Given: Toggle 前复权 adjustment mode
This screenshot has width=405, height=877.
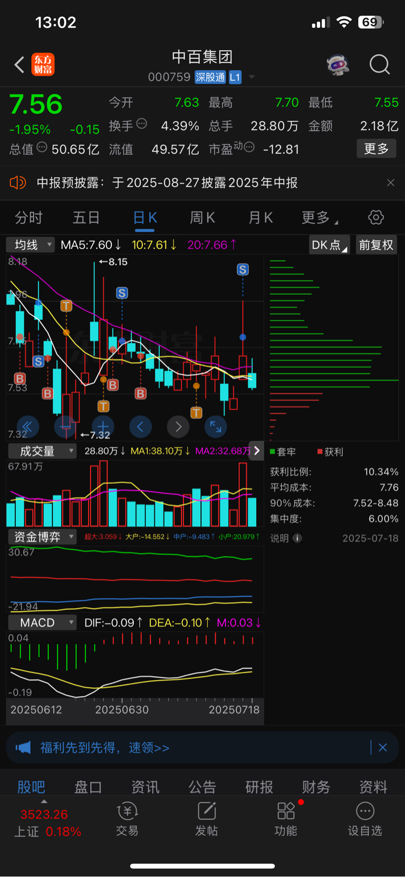Looking at the screenshot, I should coord(376,245).
